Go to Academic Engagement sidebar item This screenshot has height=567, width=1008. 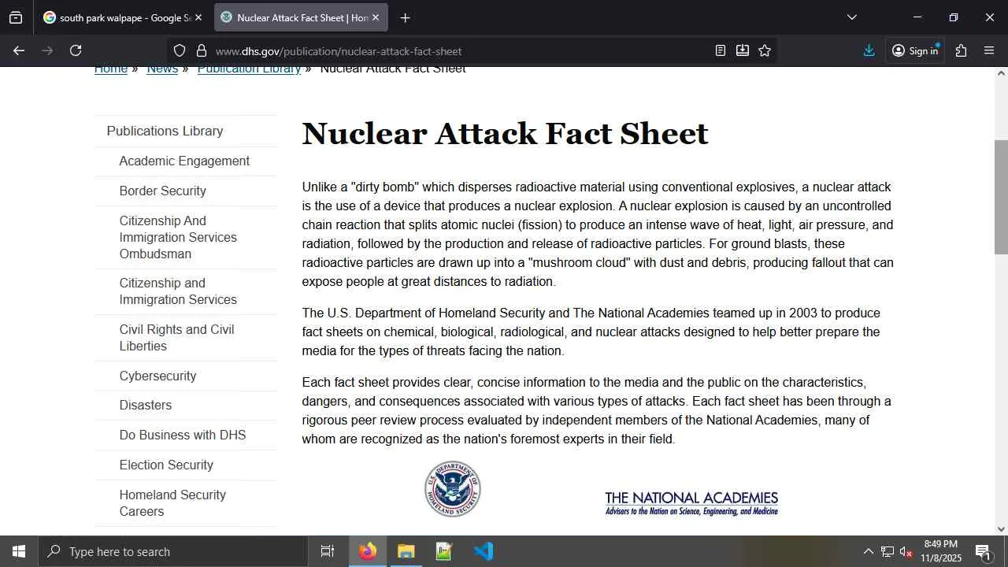coord(184,161)
